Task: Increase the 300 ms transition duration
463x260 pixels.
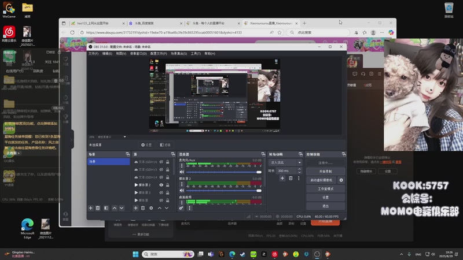Action: (299, 169)
